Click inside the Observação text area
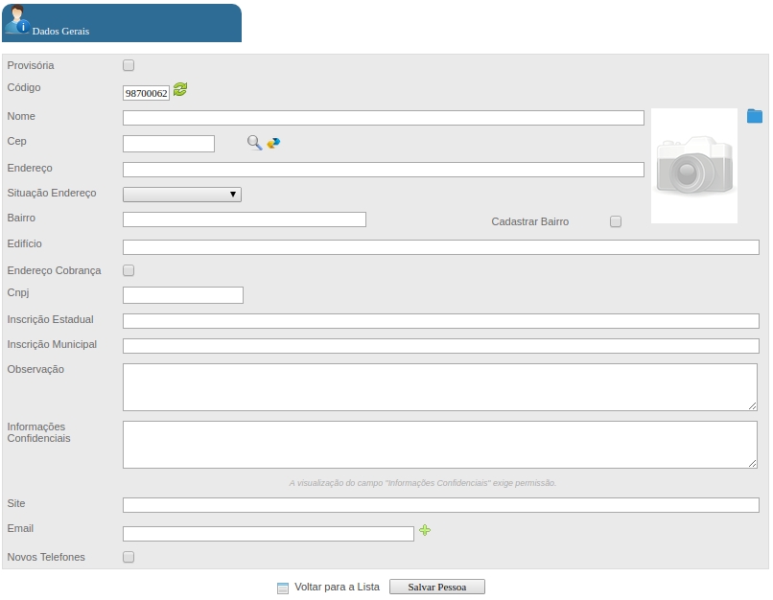This screenshot has width=773, height=600. 440,387
